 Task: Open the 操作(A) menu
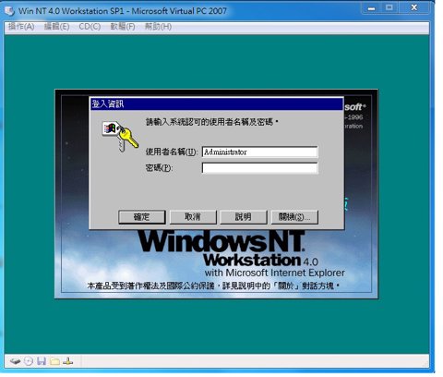click(x=21, y=27)
